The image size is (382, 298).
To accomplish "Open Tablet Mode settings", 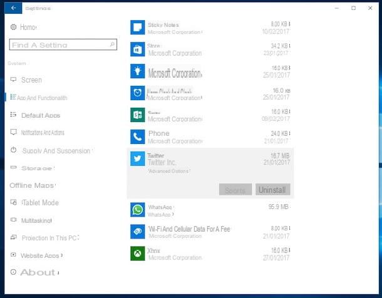I will [40, 203].
